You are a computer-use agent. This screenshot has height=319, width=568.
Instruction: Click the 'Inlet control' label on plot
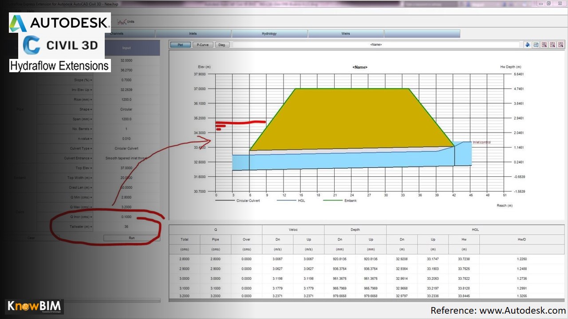point(481,142)
